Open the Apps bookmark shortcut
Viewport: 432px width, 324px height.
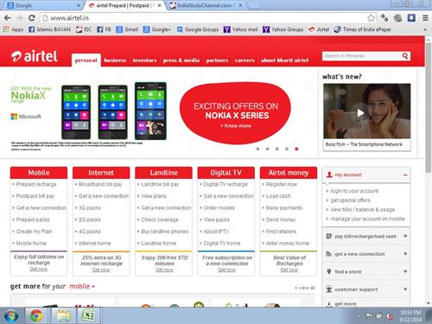pos(13,29)
